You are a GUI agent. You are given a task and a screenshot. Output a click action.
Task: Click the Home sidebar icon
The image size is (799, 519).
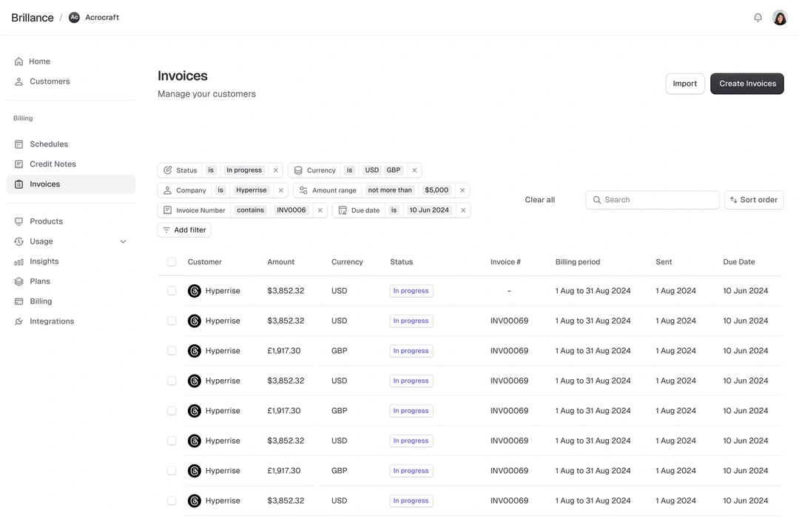[18, 61]
